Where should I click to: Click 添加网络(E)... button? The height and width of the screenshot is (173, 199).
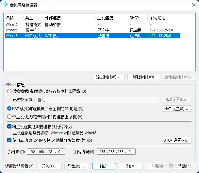[108, 77]
